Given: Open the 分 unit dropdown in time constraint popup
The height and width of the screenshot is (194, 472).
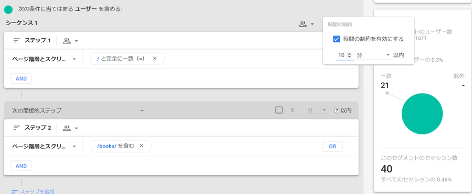Looking at the screenshot, I should point(373,55).
